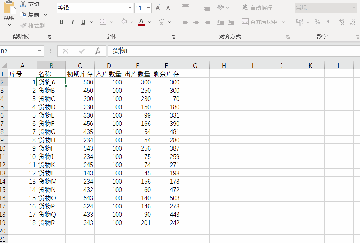The height and width of the screenshot is (243, 360).
Task: Click the cell with value 503
Action: (x=166, y=198)
